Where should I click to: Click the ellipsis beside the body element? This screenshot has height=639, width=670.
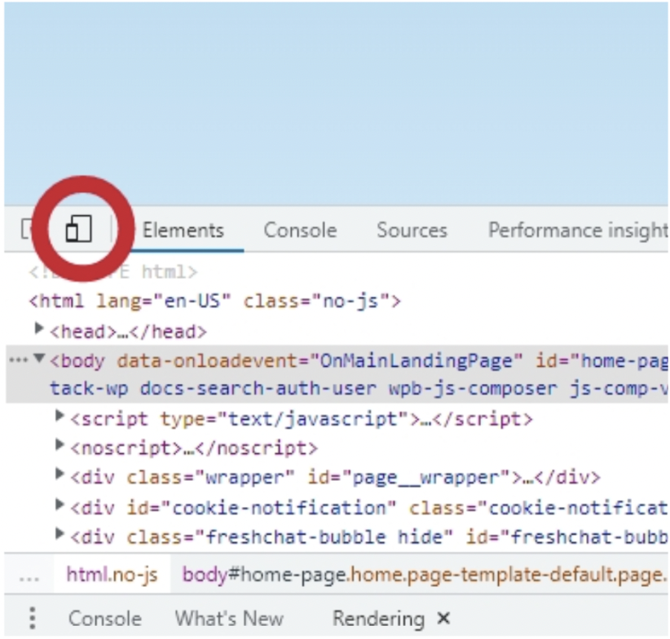19,359
